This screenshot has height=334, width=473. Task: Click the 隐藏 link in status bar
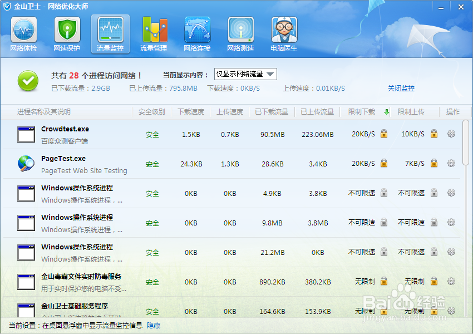click(x=154, y=326)
